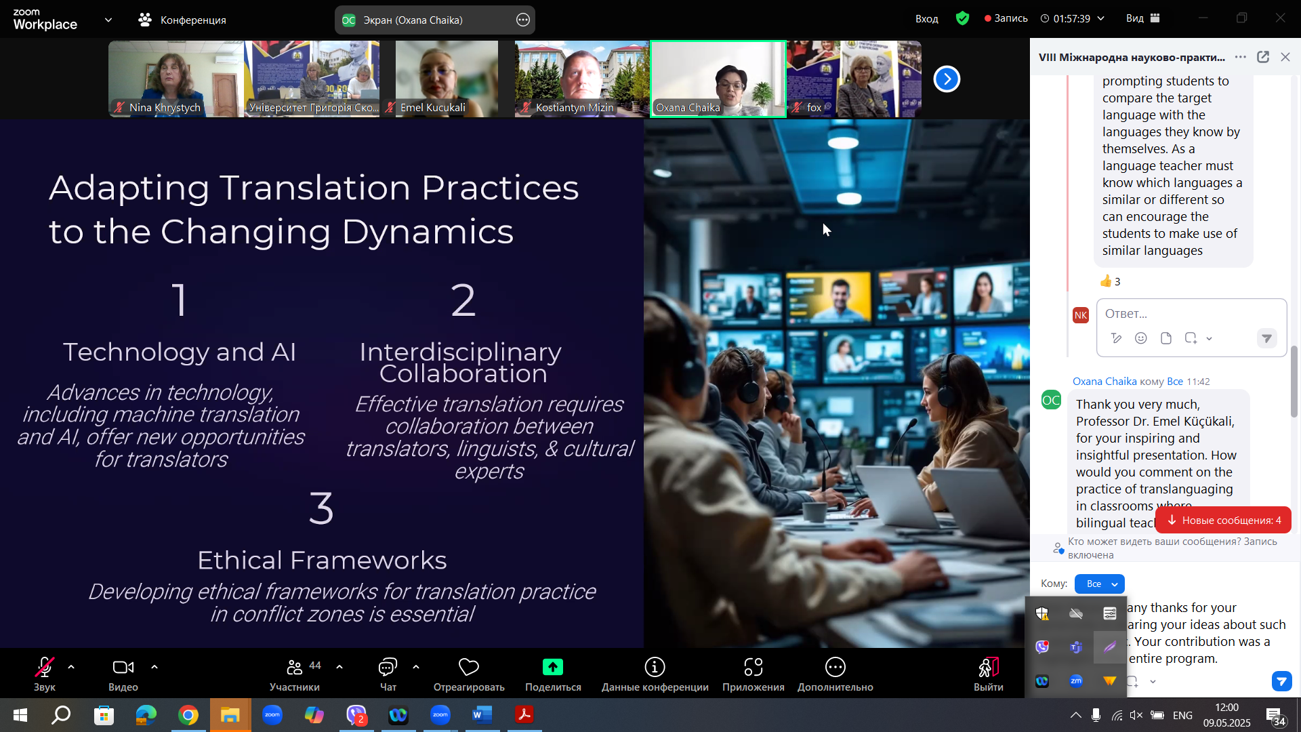This screenshot has height=732, width=1301.
Task: Switch ENG input language in taskbar
Action: [1182, 715]
